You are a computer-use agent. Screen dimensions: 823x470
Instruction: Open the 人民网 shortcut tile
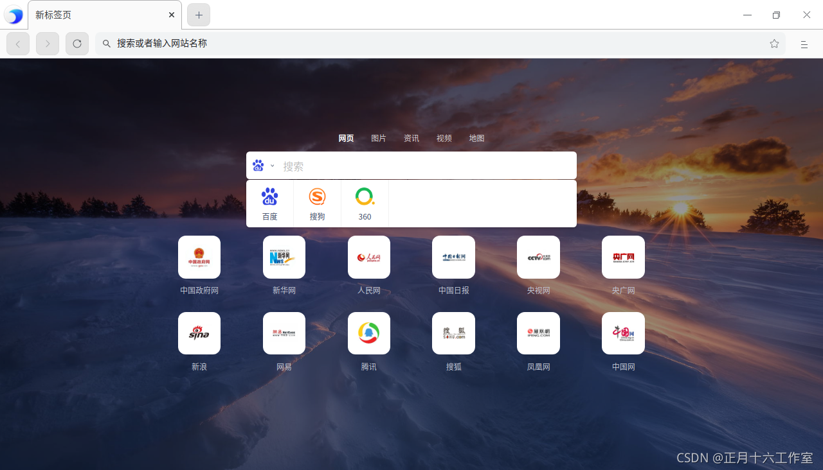(x=369, y=257)
